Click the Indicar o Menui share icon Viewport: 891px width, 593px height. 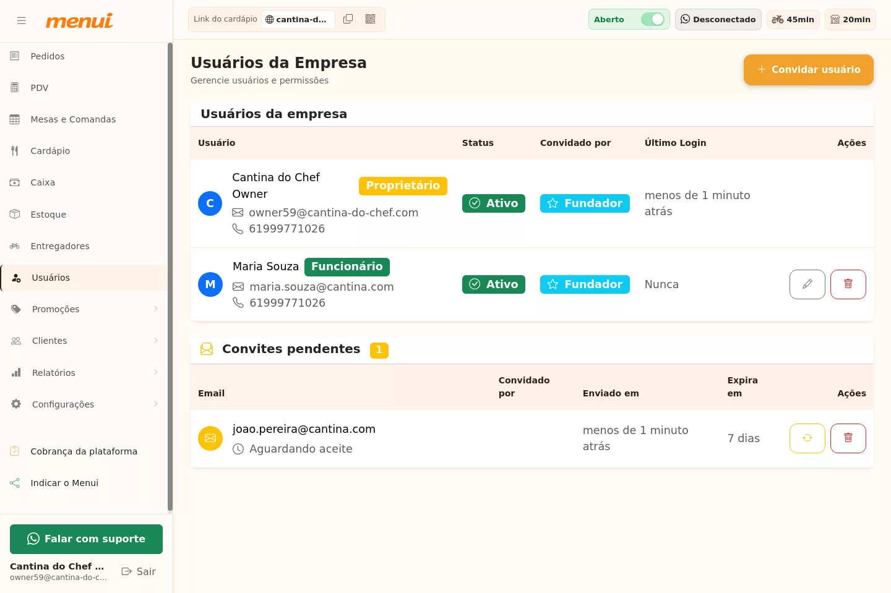pyautogui.click(x=15, y=483)
